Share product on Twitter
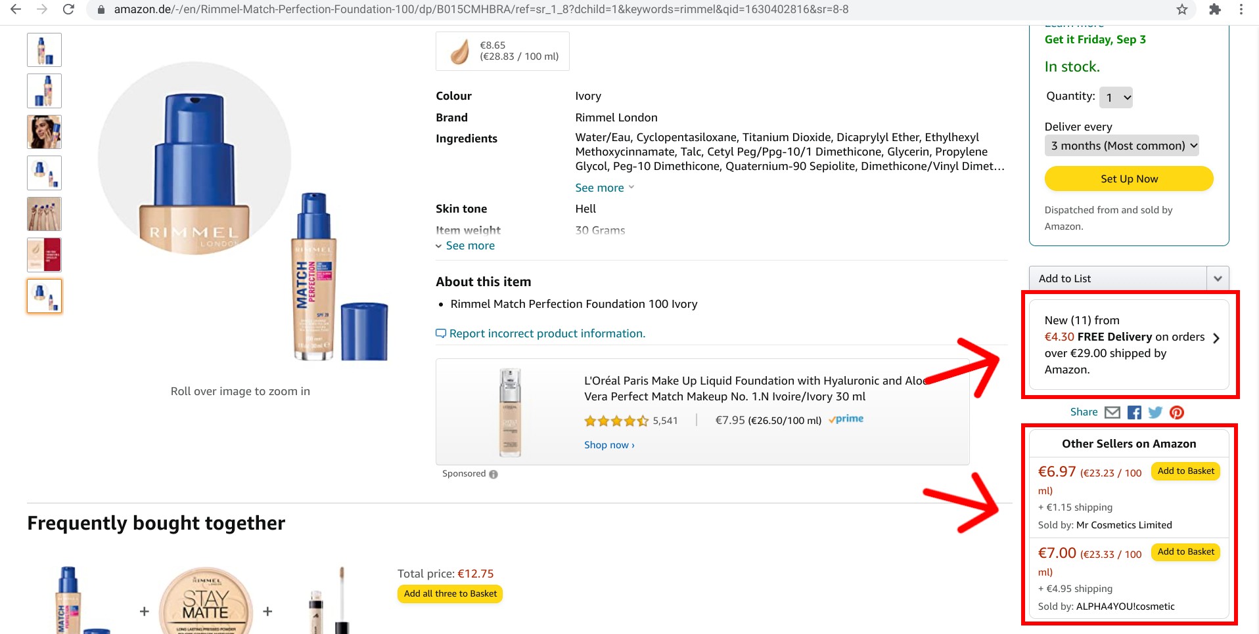Viewport: 1259px width, 634px height. [1155, 412]
